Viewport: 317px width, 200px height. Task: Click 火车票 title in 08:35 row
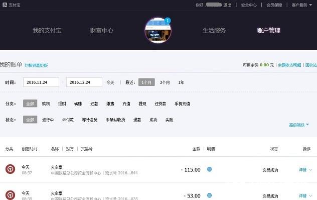57,193
